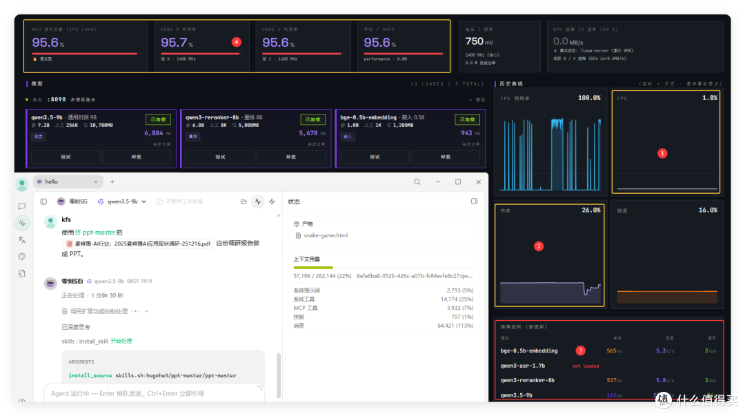Select the agent sparkle-cursor icon in sidebar
The image size is (745, 416).
(22, 223)
